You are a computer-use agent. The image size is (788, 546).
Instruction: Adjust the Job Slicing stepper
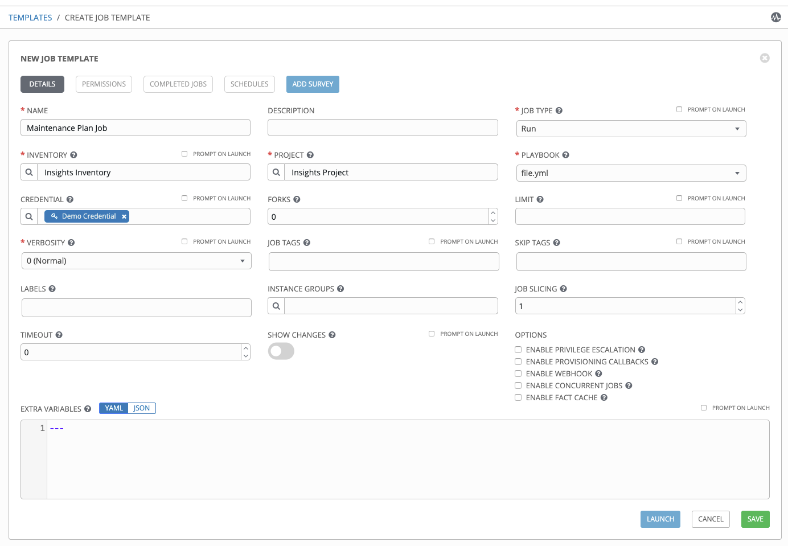(740, 306)
